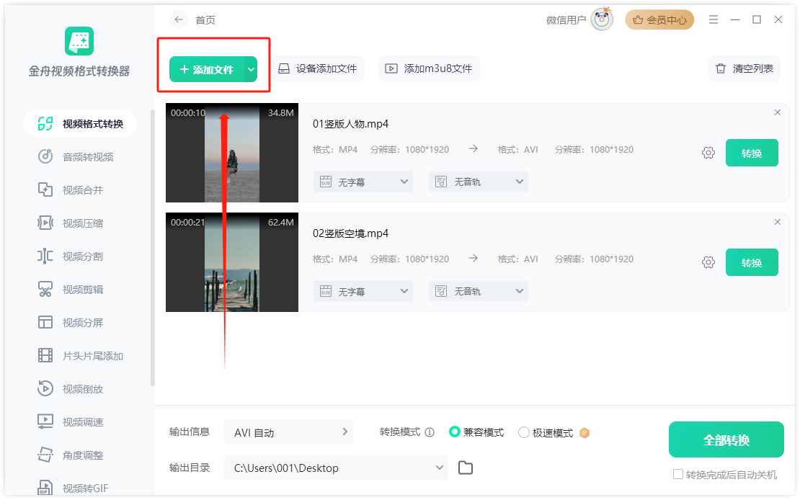This screenshot has width=800, height=500.
Task: Expand the AVI 自动 output format selector
Action: point(288,432)
